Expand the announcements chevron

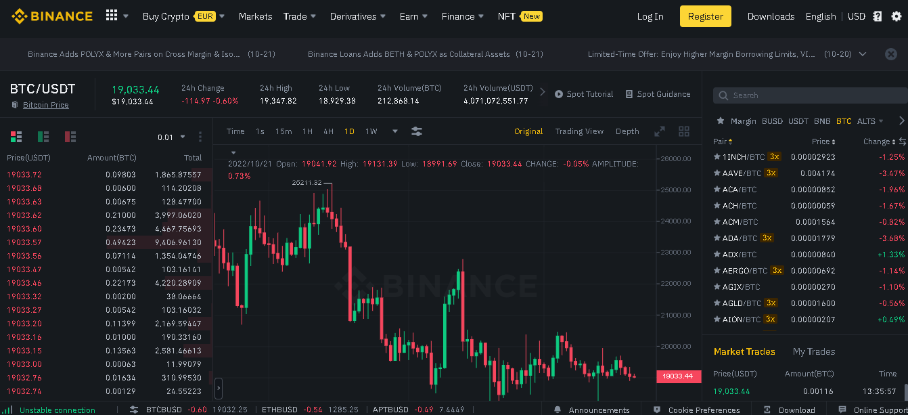[863, 54]
